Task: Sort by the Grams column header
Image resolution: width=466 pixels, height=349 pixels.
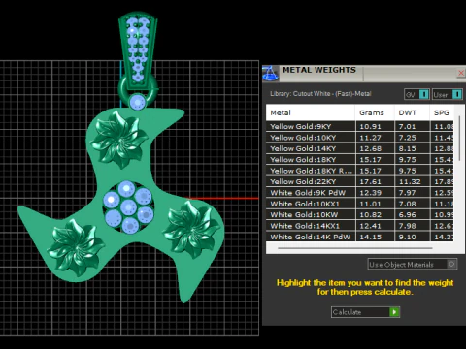Action: click(x=375, y=112)
